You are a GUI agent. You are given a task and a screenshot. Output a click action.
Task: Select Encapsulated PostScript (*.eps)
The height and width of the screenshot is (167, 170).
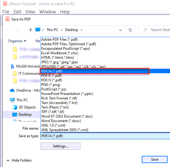(x=65, y=49)
